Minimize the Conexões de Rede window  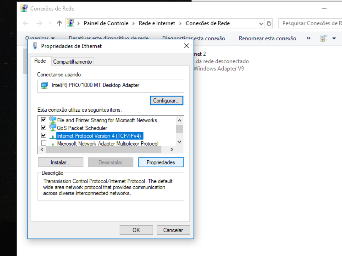click(x=324, y=9)
